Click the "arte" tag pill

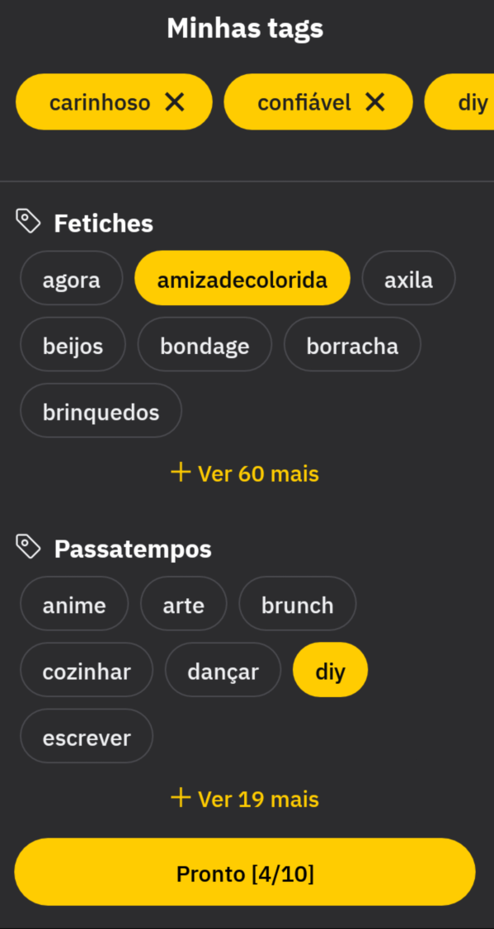[183, 604]
